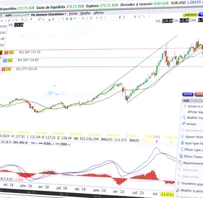The image size is (203, 198).
Task: Open the Par Semaine Chandeliers period dropdown
Action: 48,14
